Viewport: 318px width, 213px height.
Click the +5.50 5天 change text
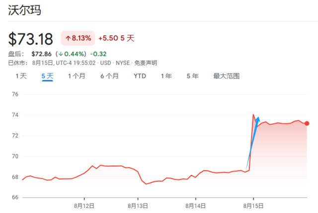pos(116,38)
